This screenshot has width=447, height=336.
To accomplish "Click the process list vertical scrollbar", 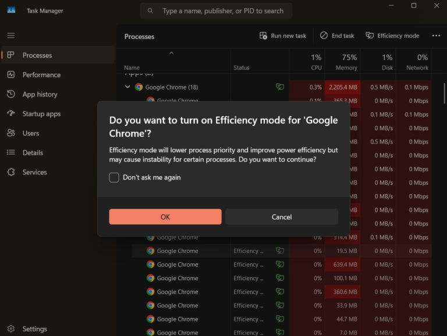I will 444,94.
